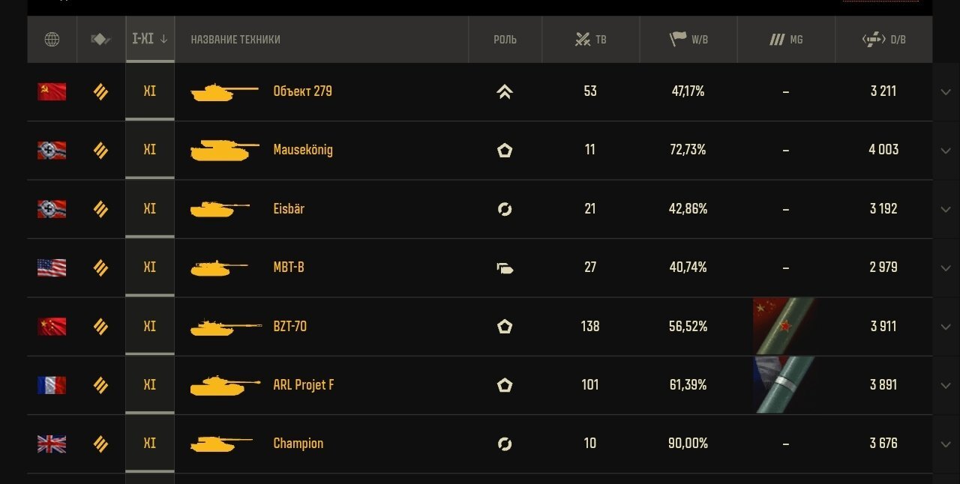Viewport: 960px width, 484px height.
Task: Expand the Объект 279 row details
Action: click(x=946, y=91)
